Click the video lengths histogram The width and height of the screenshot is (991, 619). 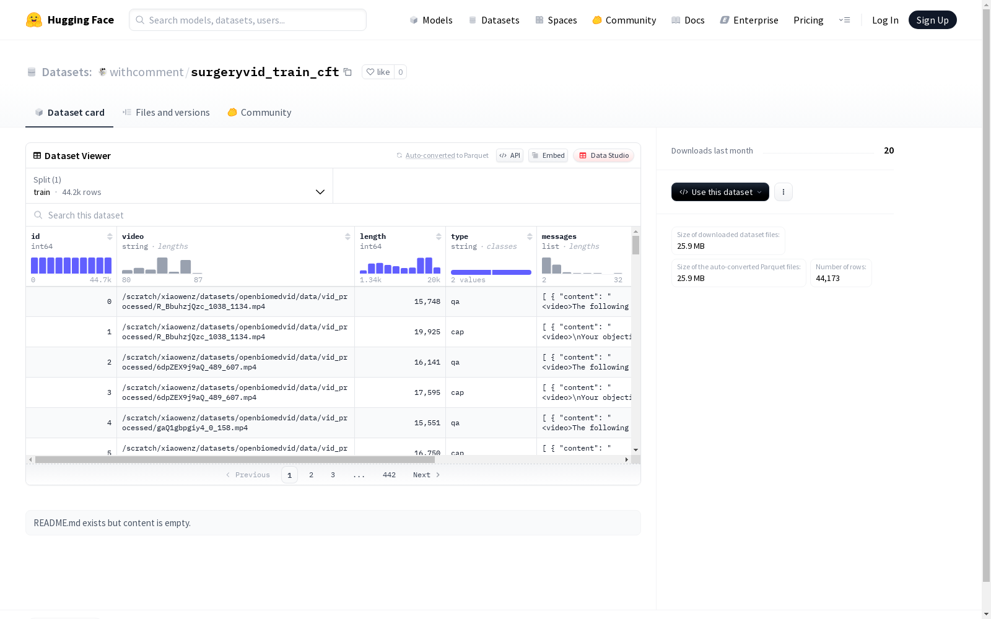pyautogui.click(x=162, y=266)
